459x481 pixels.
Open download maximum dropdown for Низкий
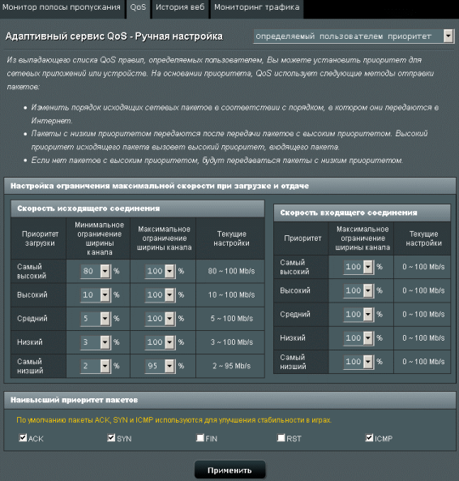coord(358,337)
